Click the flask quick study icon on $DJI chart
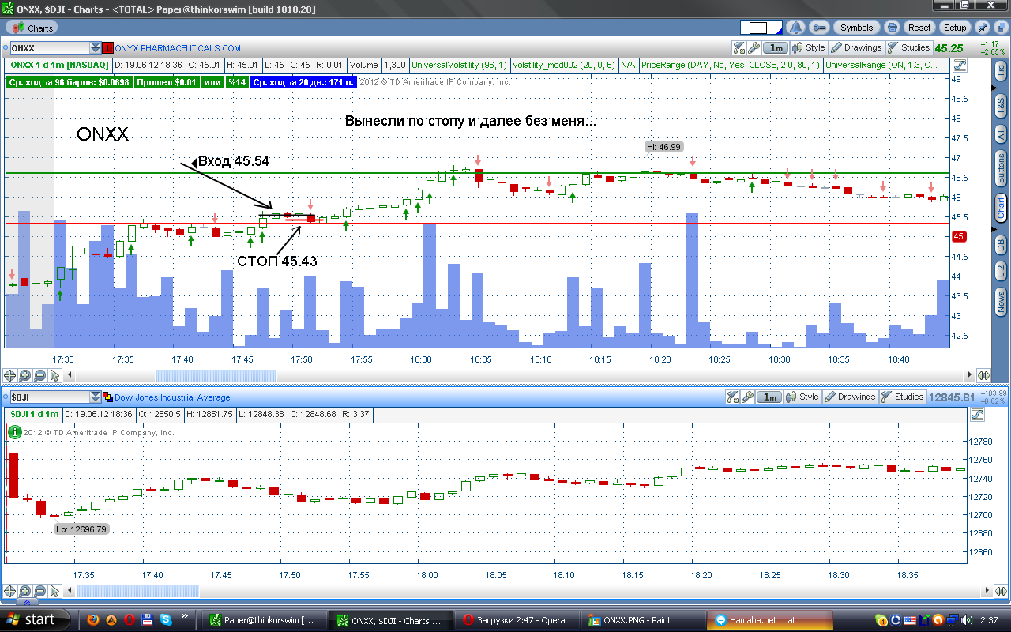Screen dimensions: 1011x632 pyautogui.click(x=731, y=397)
